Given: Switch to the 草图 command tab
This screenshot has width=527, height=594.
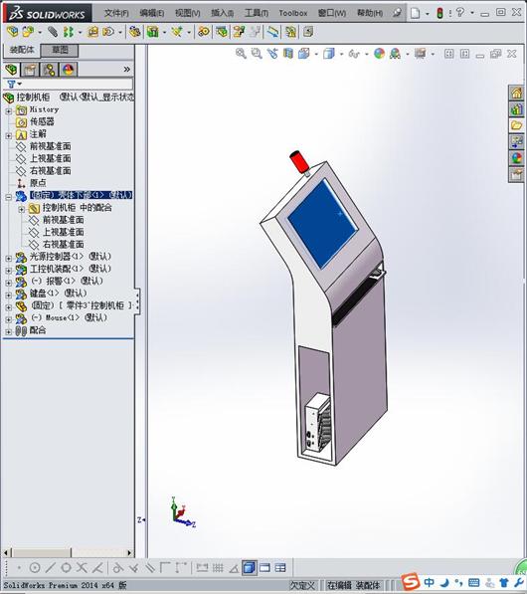Looking at the screenshot, I should (x=60, y=50).
